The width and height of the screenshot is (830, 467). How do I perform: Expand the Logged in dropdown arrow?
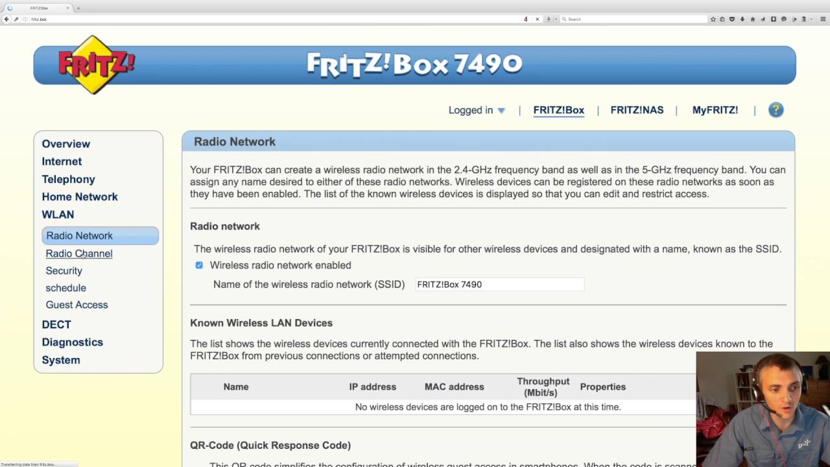(x=501, y=110)
